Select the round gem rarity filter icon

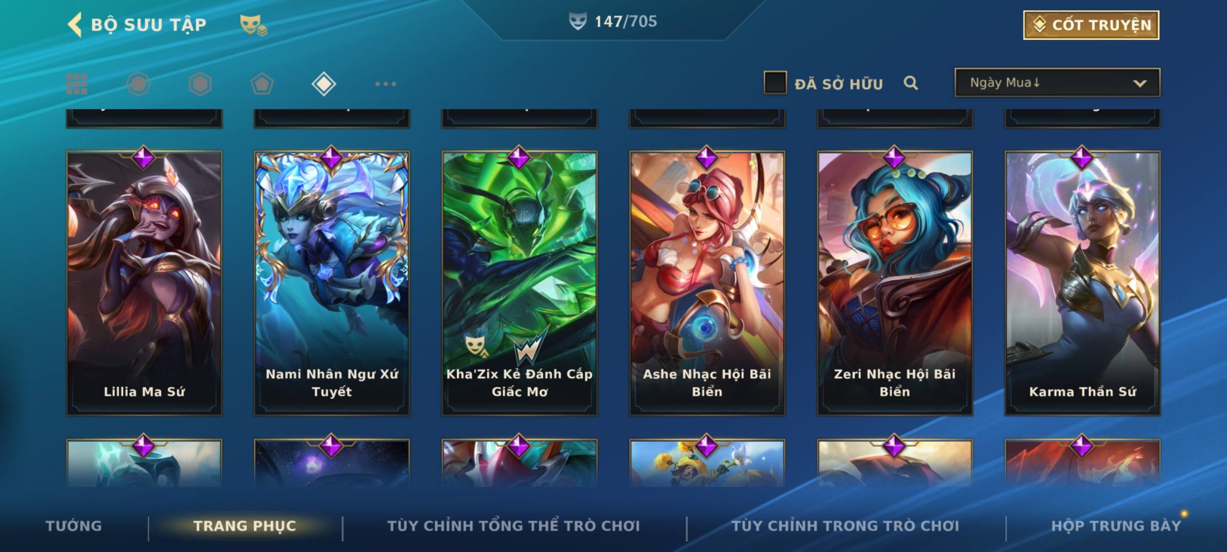point(139,84)
